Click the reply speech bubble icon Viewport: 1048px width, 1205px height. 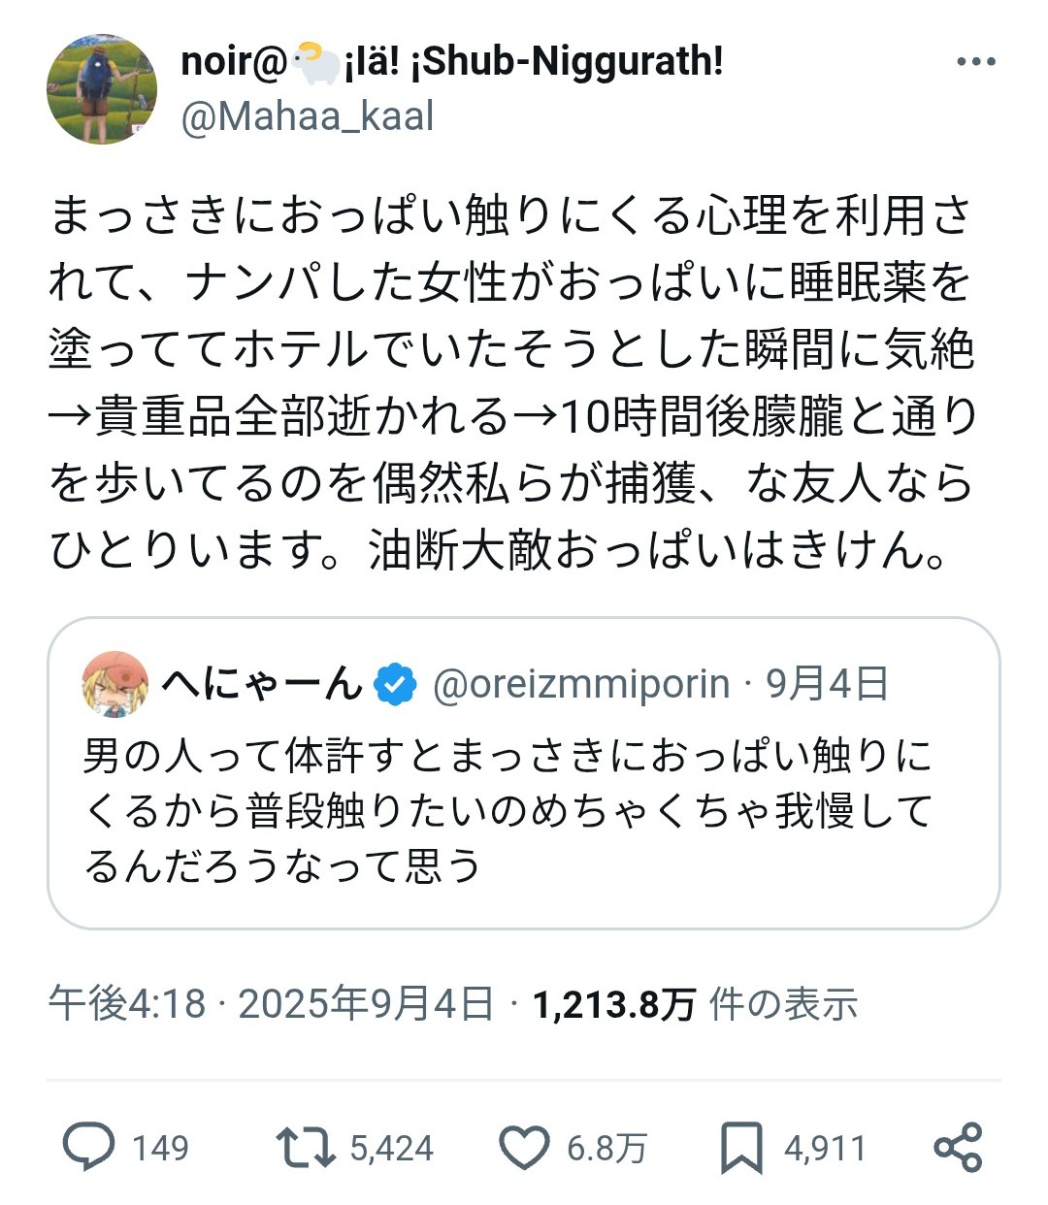click(x=88, y=1147)
